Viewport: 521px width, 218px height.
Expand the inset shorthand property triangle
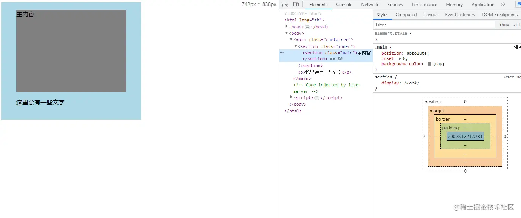click(x=400, y=58)
